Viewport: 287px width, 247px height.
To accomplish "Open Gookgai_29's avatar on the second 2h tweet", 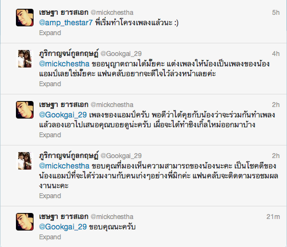I will pos(25,161).
